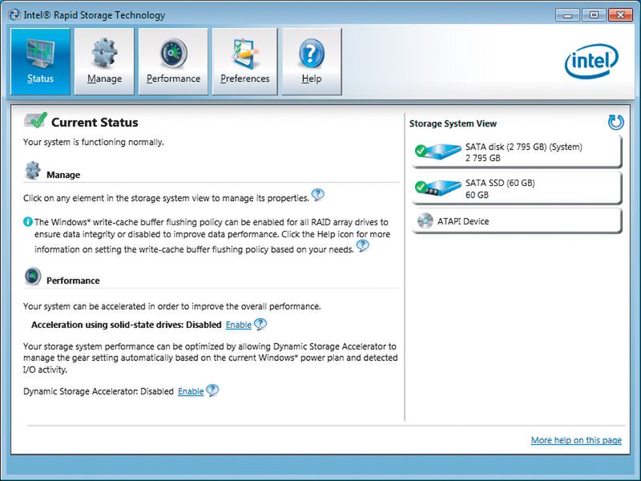
Task: Click the Intel logo
Action: pos(591,61)
